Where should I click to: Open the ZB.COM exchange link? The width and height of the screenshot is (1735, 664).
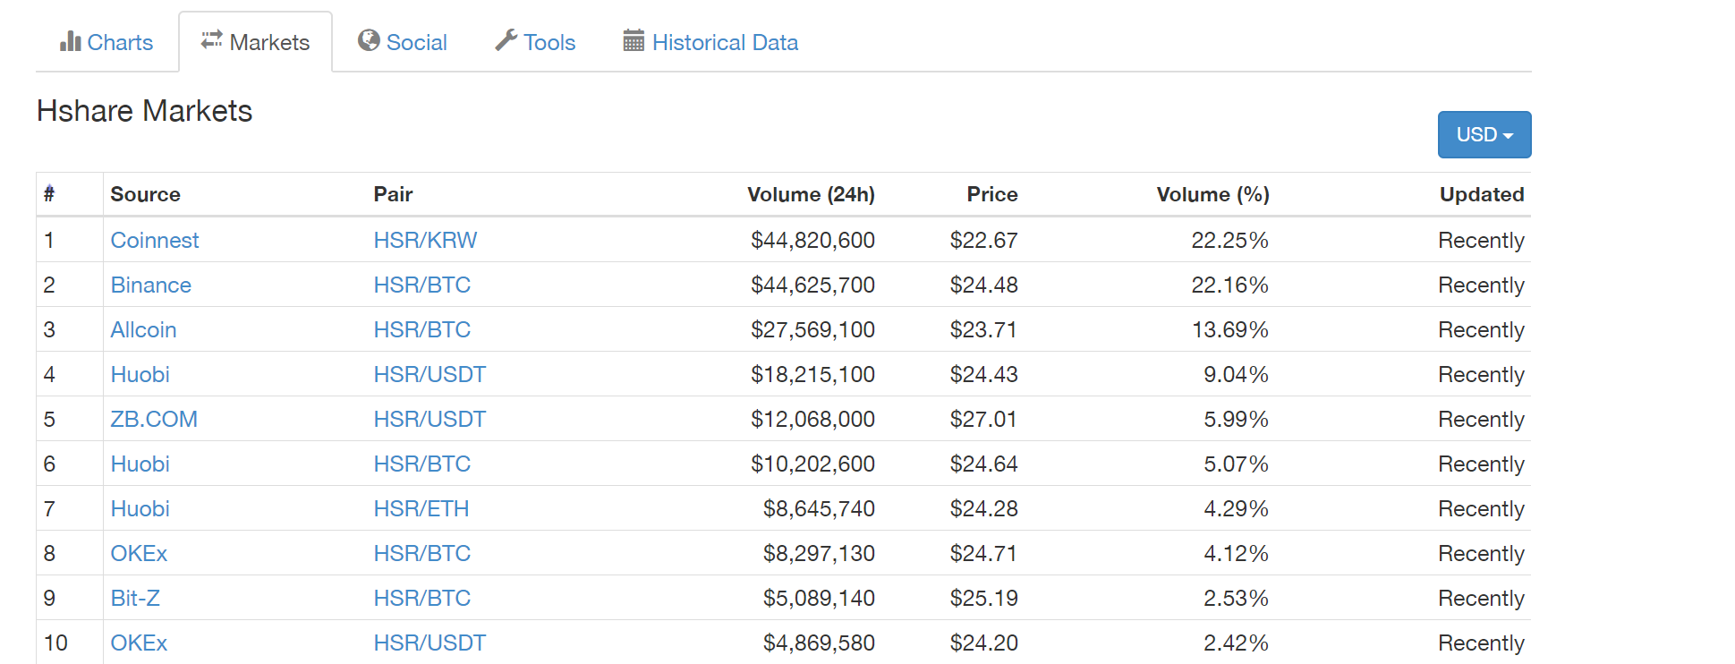pos(154,419)
